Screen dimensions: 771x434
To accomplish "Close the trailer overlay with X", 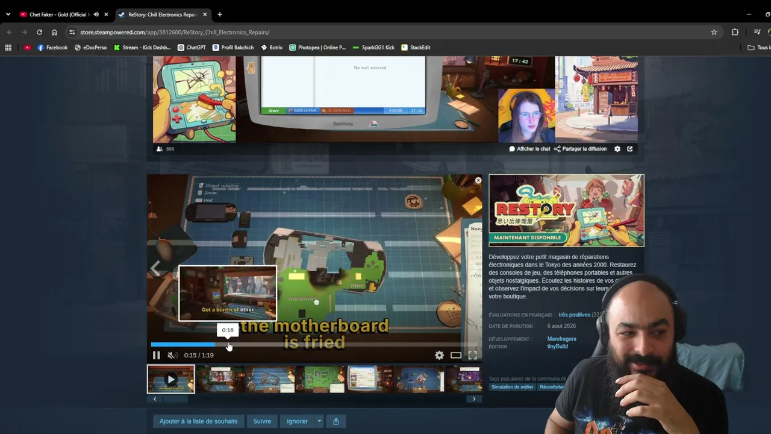I will (x=478, y=180).
